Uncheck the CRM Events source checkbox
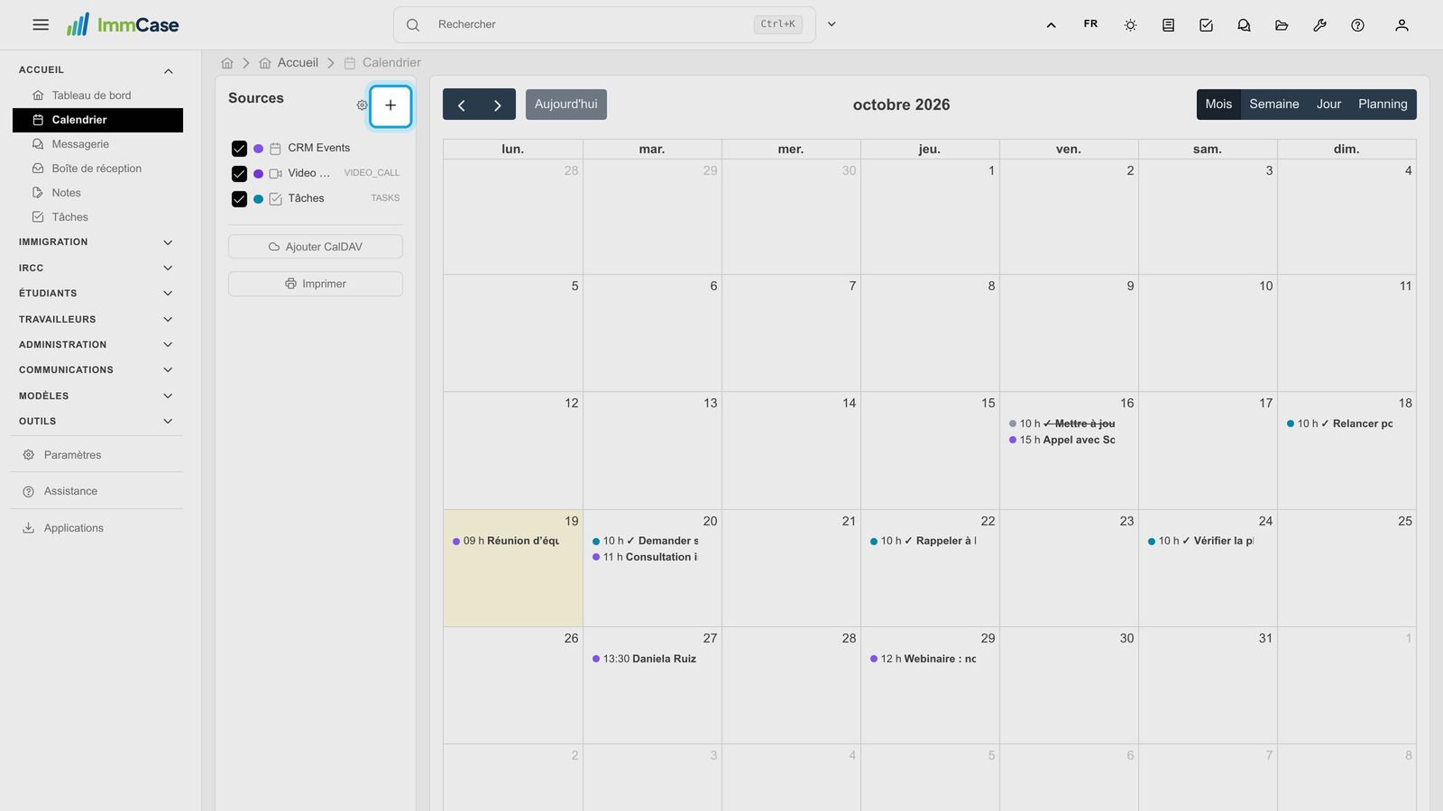1443x811 pixels. [239, 149]
